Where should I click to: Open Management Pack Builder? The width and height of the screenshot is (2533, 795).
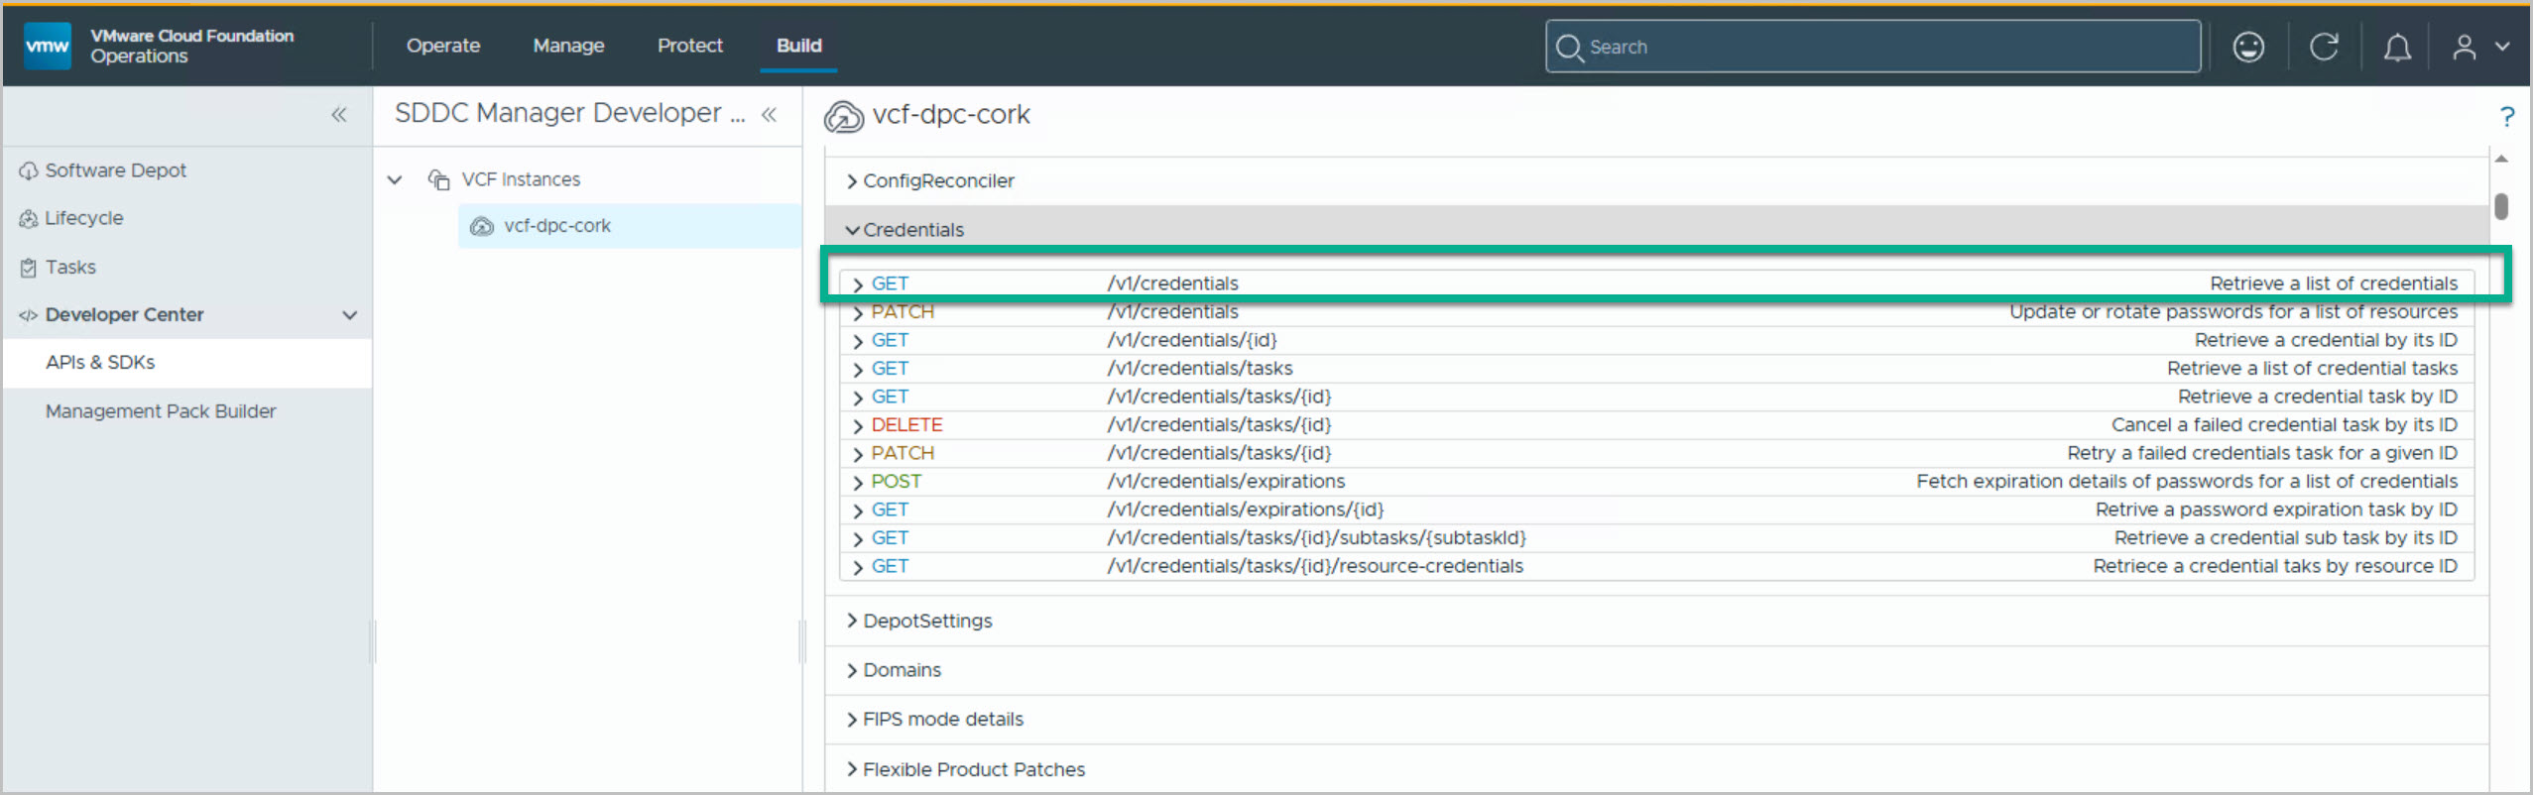(x=161, y=411)
